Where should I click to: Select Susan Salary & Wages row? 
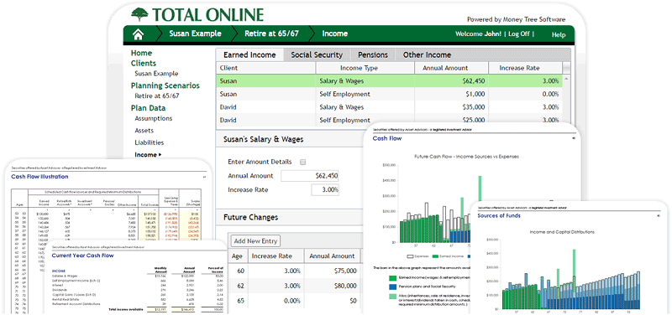(x=389, y=81)
